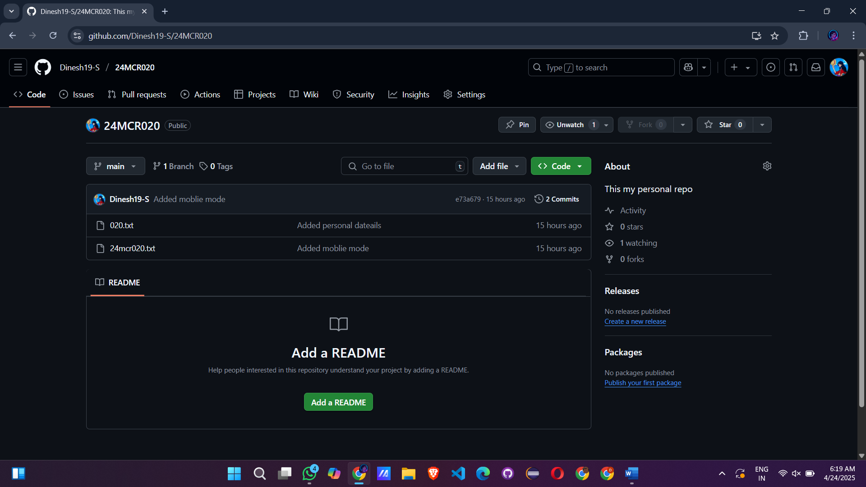Screen dimensions: 866x487
Task: Open the Fork options dropdown arrow
Action: 683,125
